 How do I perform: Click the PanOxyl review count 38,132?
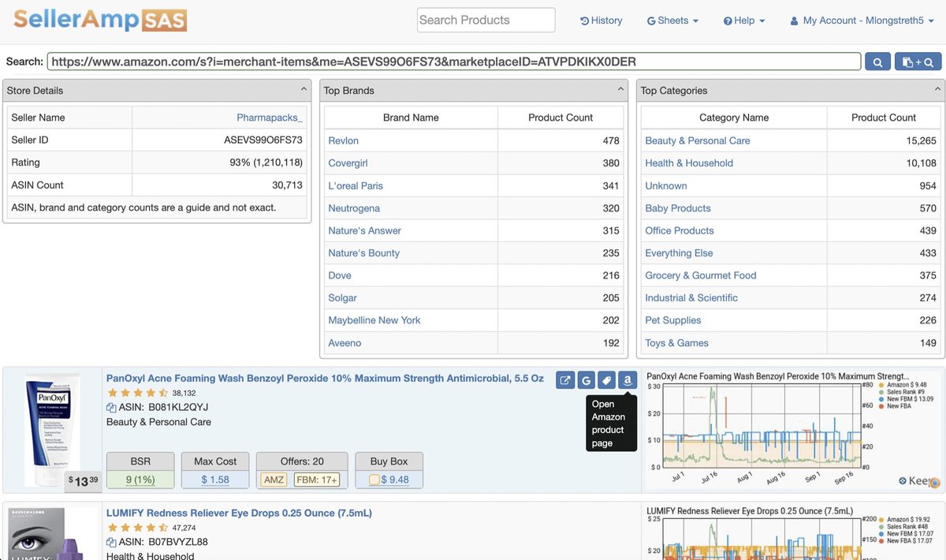[x=184, y=393]
